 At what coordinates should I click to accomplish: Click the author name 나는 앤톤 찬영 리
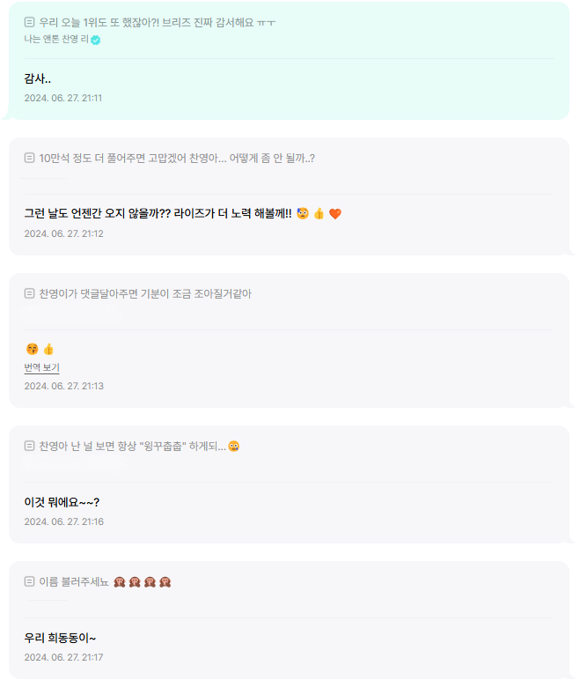(56, 39)
